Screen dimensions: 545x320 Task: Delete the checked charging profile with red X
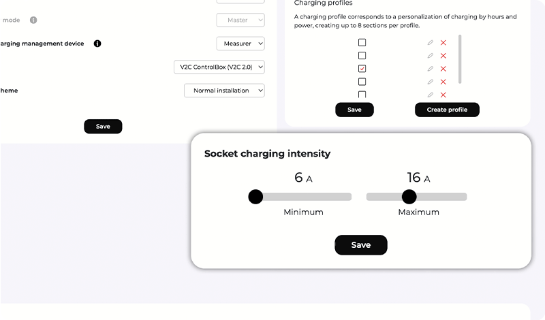point(443,69)
